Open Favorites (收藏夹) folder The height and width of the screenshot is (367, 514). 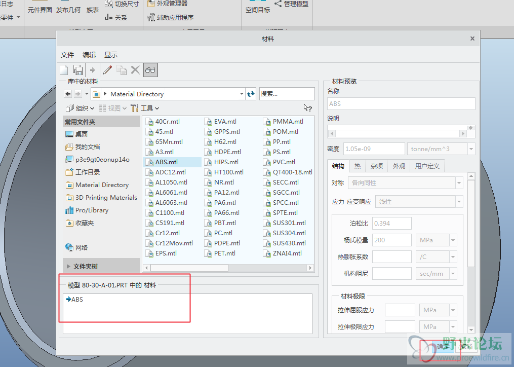click(x=80, y=223)
